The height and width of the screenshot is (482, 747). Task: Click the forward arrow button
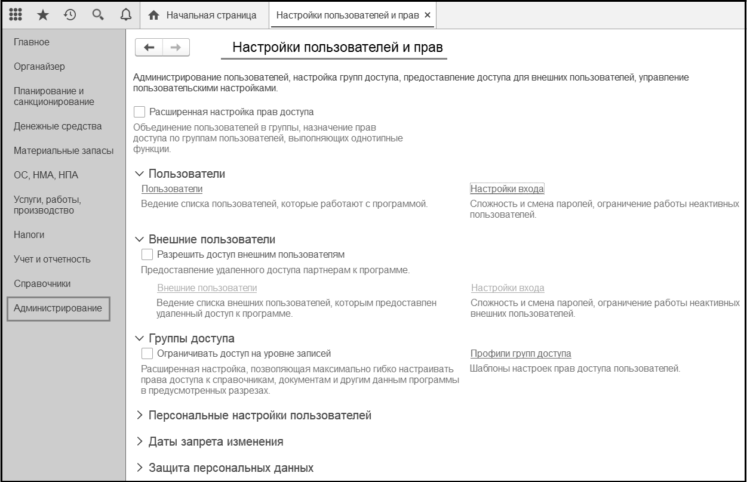click(x=176, y=48)
